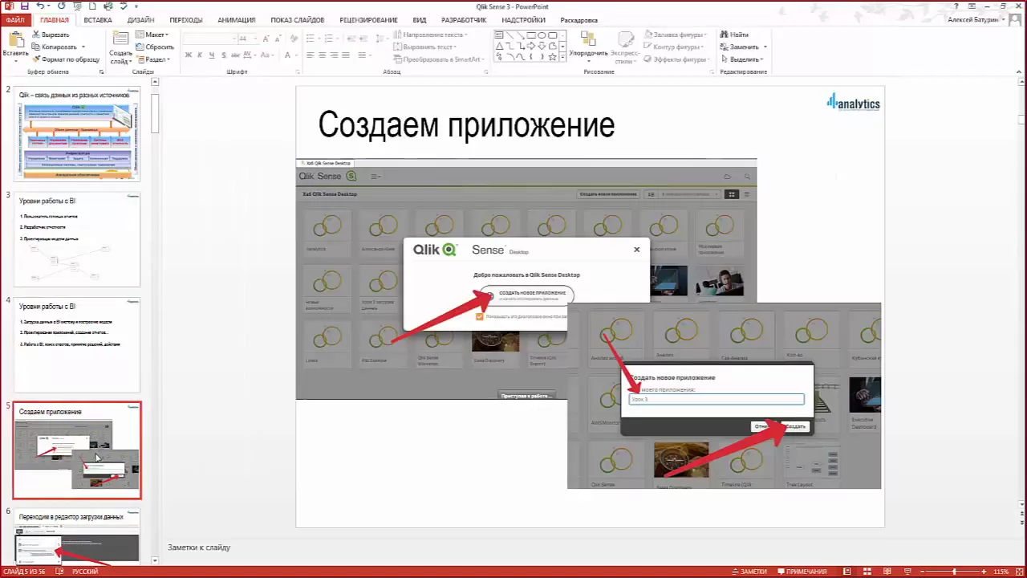Open Алексей Батурин account menu
The image size is (1027, 578).
click(x=976, y=20)
